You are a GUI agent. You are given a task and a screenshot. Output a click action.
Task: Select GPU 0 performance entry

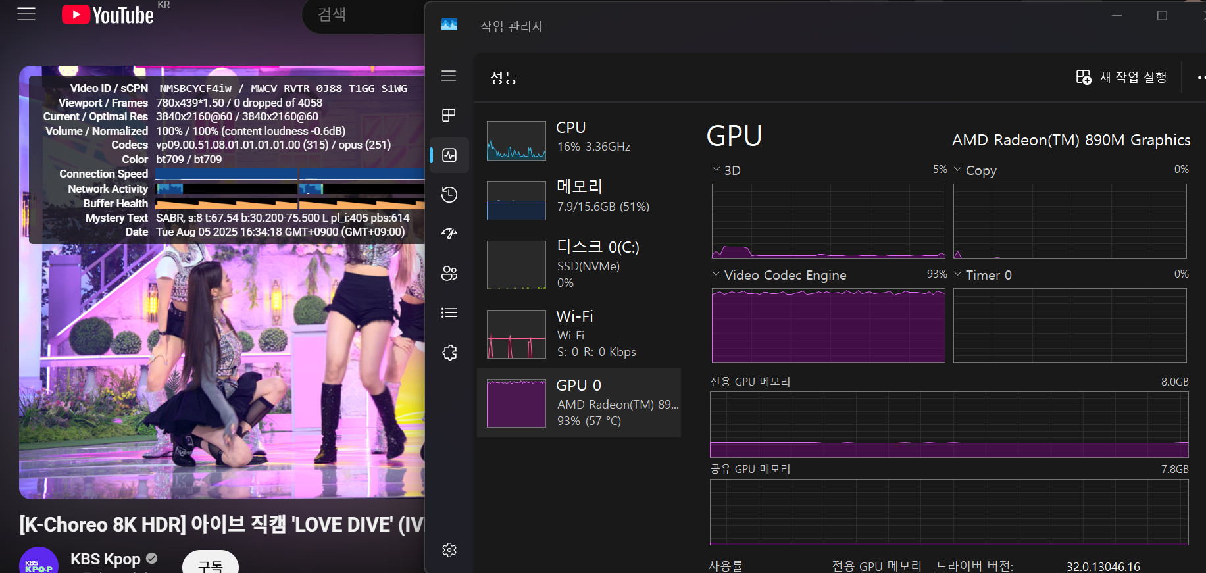click(x=579, y=403)
